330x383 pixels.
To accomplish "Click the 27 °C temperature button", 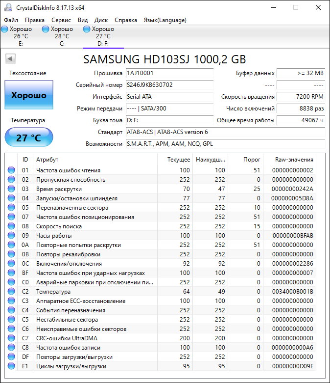I will click(x=29, y=137).
